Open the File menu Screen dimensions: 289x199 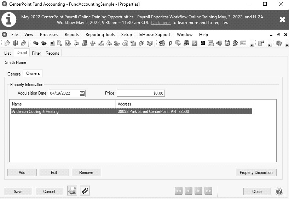[15, 35]
